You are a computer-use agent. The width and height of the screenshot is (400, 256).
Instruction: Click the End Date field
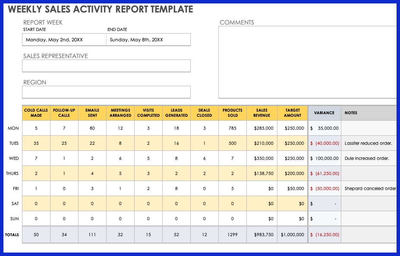click(148, 40)
